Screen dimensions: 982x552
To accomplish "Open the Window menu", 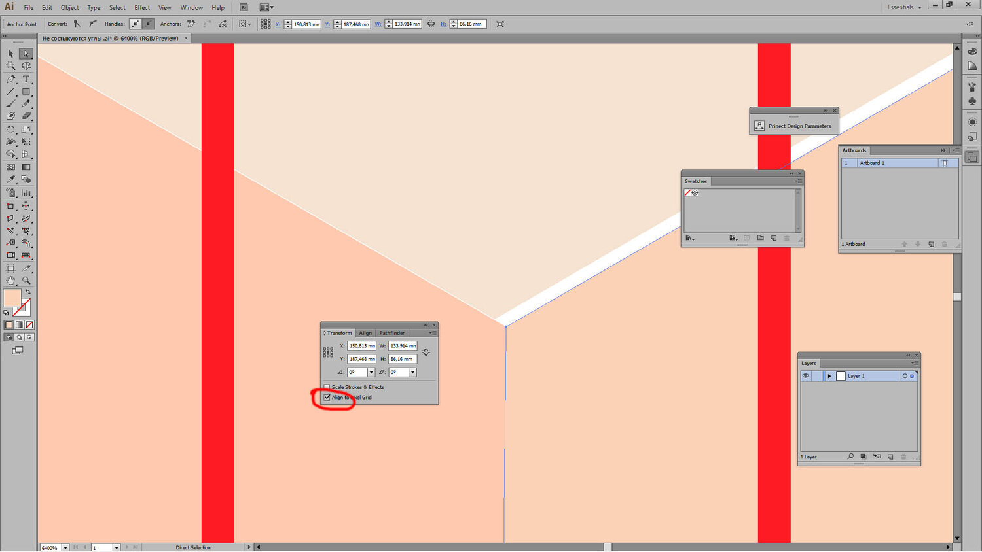I will coord(192,8).
